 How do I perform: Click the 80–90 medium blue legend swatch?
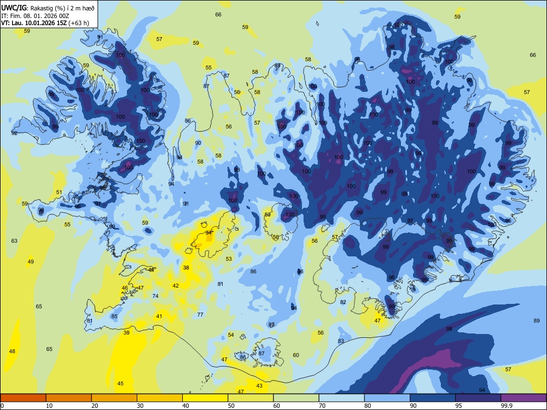click(387, 398)
